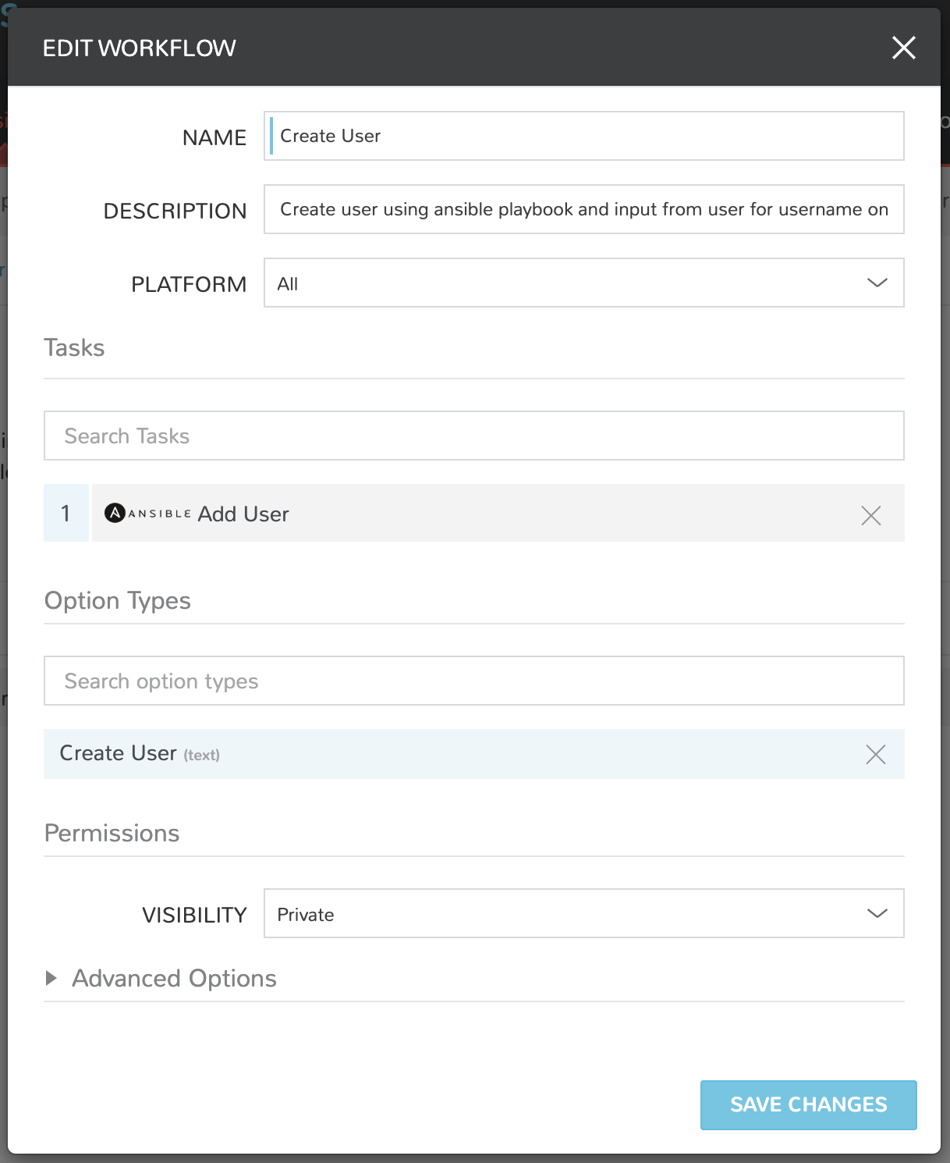
Task: Open the Platform dropdown showing All
Action: (583, 283)
